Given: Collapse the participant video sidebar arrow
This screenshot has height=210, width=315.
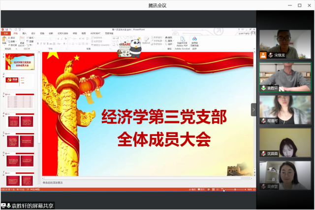Looking at the screenshot, I should [x=254, y=109].
